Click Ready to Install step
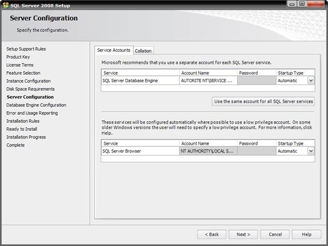Image resolution: width=328 pixels, height=246 pixels. click(x=22, y=129)
